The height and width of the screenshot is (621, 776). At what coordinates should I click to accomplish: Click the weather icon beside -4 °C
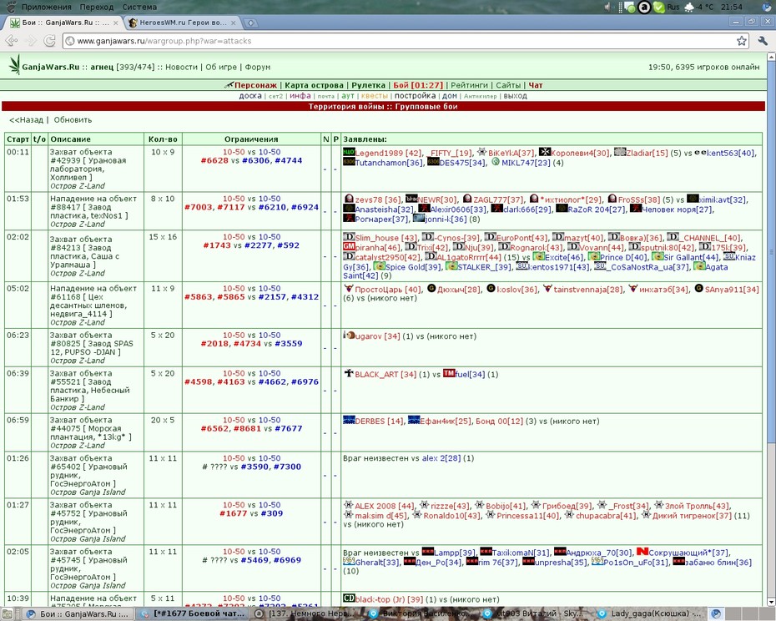[x=689, y=7]
